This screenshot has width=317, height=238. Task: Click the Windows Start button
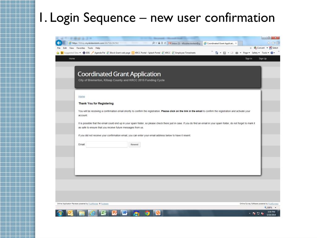click(x=60, y=213)
